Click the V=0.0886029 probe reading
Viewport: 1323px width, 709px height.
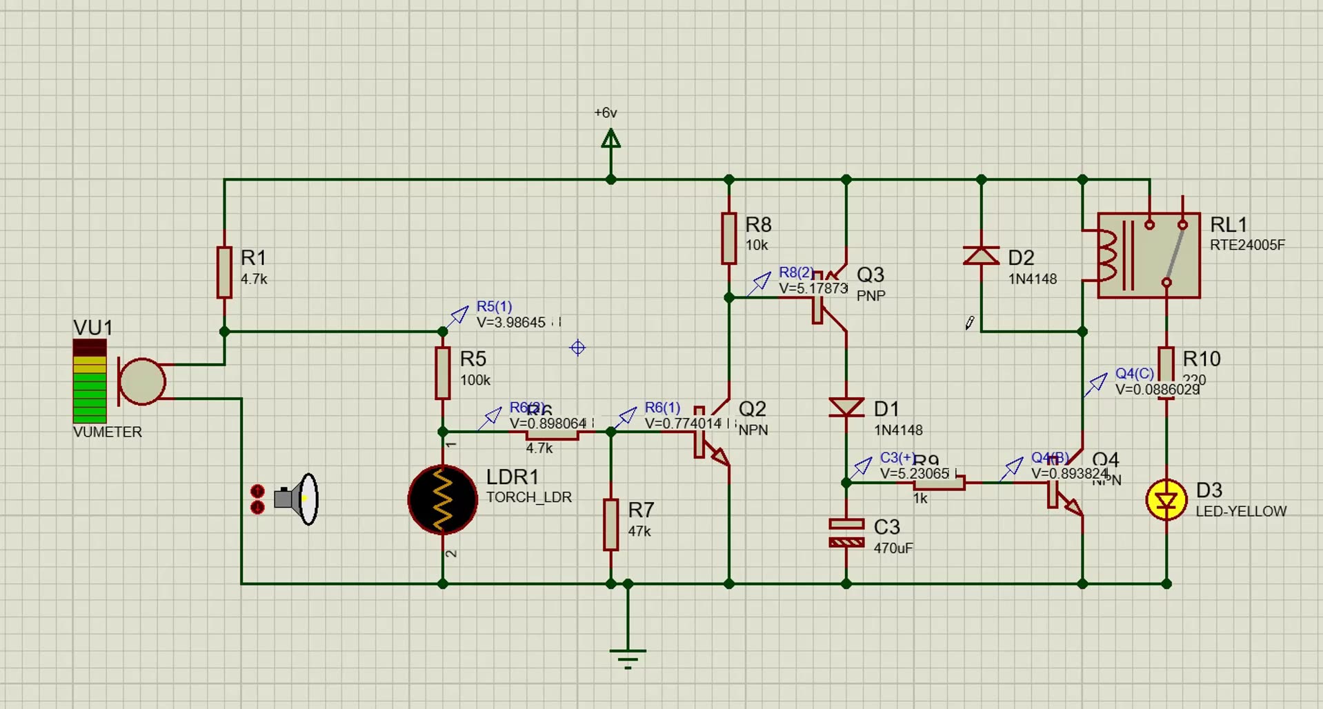tap(1157, 390)
